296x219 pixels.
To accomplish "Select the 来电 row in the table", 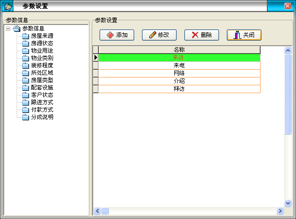I will click(x=179, y=65).
